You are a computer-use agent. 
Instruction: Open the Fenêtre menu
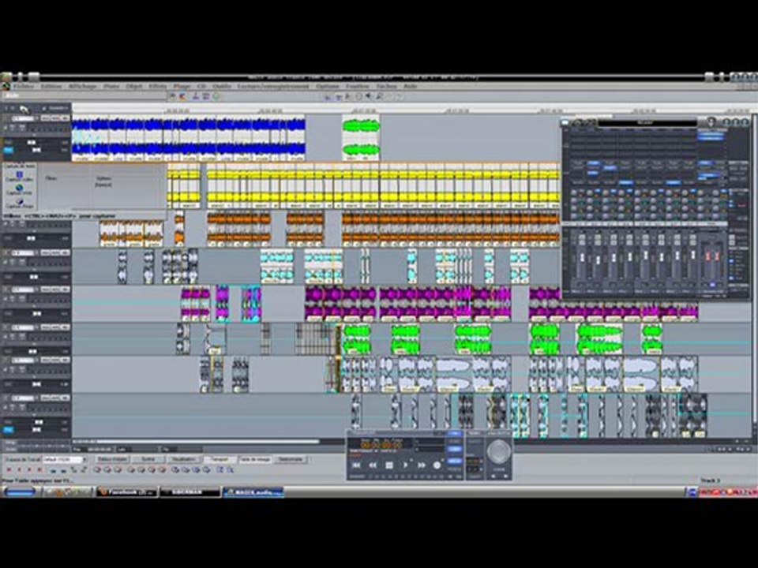click(357, 87)
